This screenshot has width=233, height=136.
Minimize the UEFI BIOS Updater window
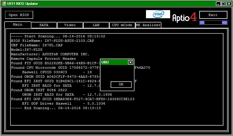(218, 4)
